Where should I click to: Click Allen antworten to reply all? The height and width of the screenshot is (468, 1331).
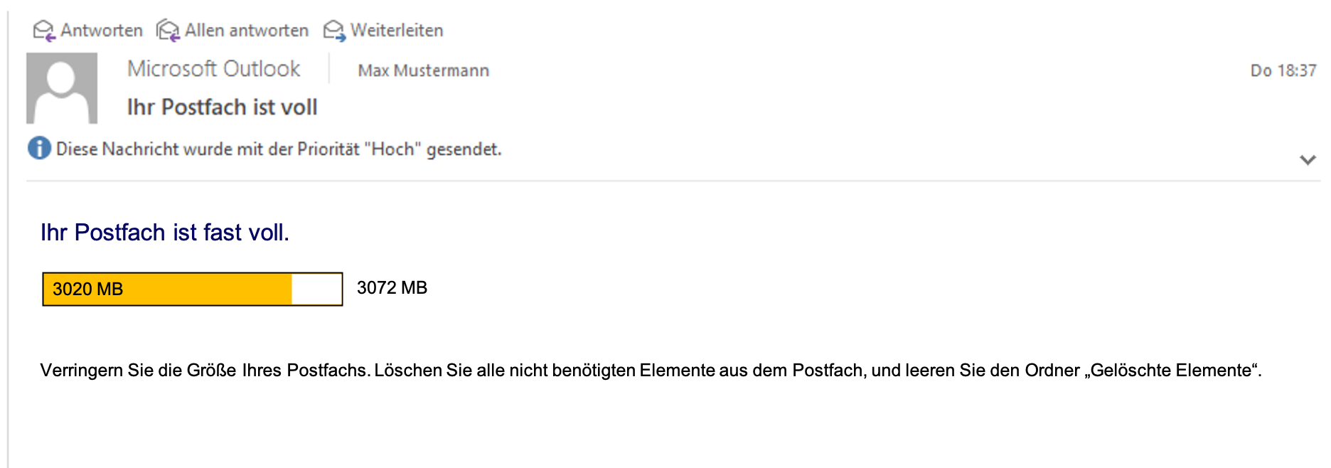[246, 30]
